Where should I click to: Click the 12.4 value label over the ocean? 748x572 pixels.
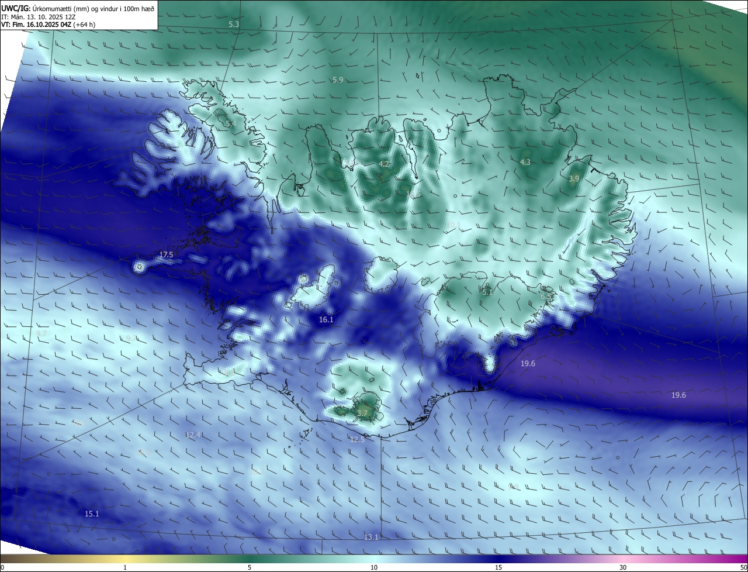click(192, 435)
